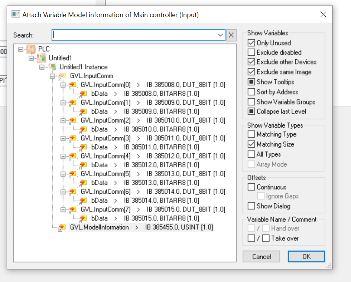Click the bData icon at IB 385010.0
The height and width of the screenshot is (282, 351).
click(x=83, y=129)
